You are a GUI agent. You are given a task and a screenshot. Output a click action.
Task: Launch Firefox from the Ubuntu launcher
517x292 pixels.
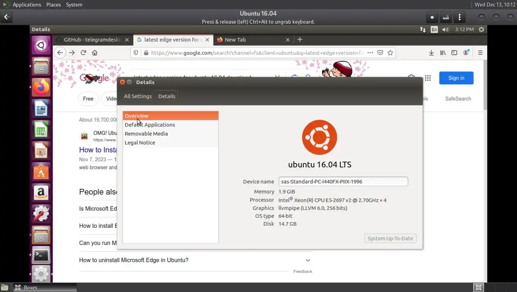pyautogui.click(x=41, y=87)
